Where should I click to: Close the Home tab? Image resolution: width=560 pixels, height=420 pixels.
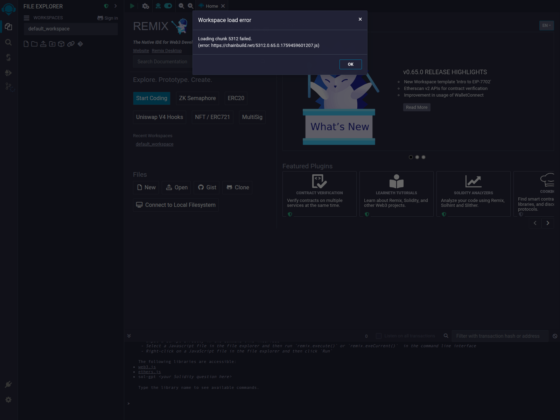[x=223, y=6]
